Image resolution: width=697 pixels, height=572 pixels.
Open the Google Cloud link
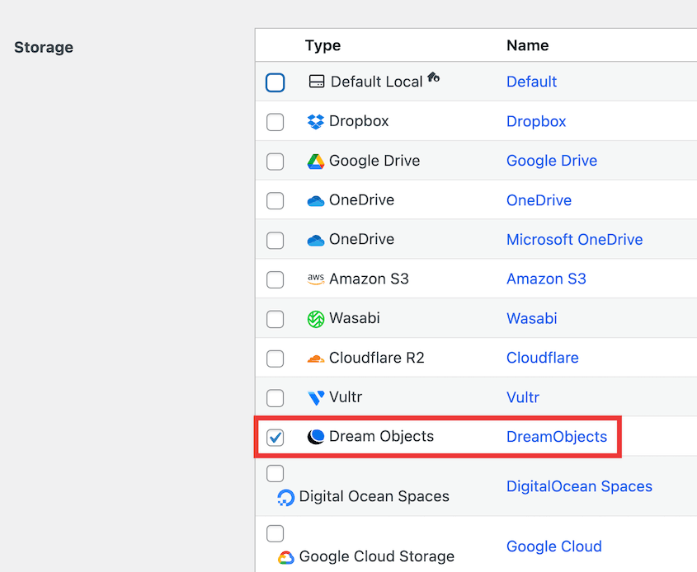click(553, 546)
